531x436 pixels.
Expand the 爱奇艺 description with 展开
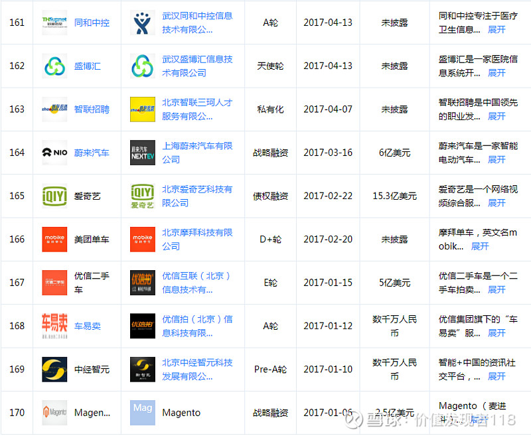click(496, 203)
